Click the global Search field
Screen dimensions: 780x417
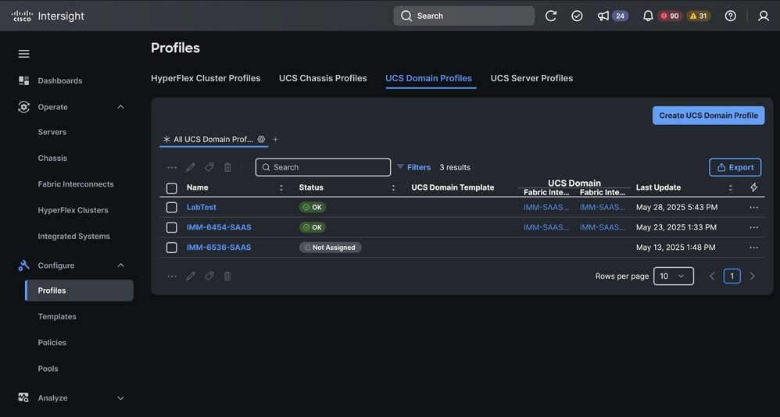pyautogui.click(x=464, y=16)
